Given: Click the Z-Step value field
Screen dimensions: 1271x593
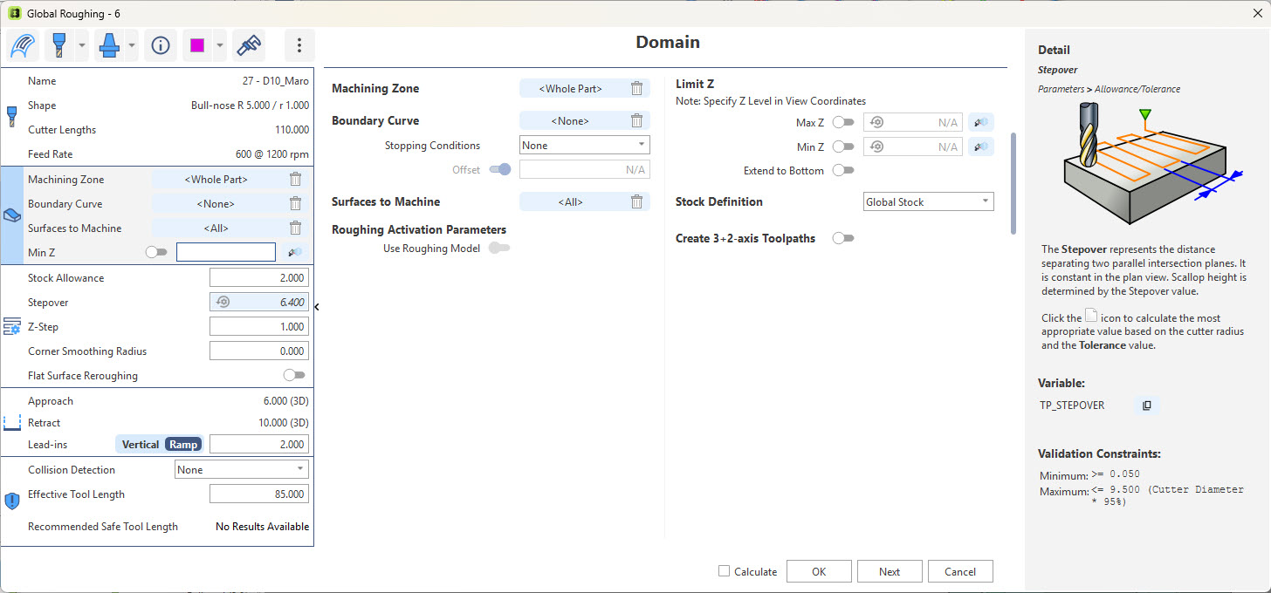Looking at the screenshot, I should (x=259, y=327).
